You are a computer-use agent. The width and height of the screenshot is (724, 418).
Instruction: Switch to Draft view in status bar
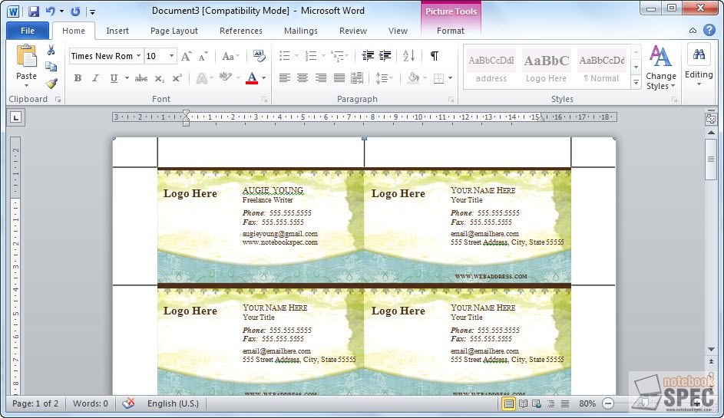[x=565, y=403]
